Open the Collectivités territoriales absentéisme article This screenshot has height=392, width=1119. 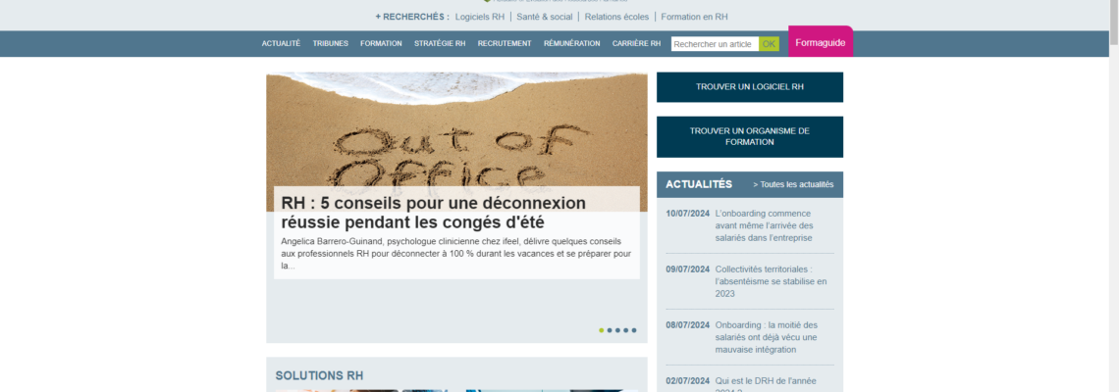771,281
